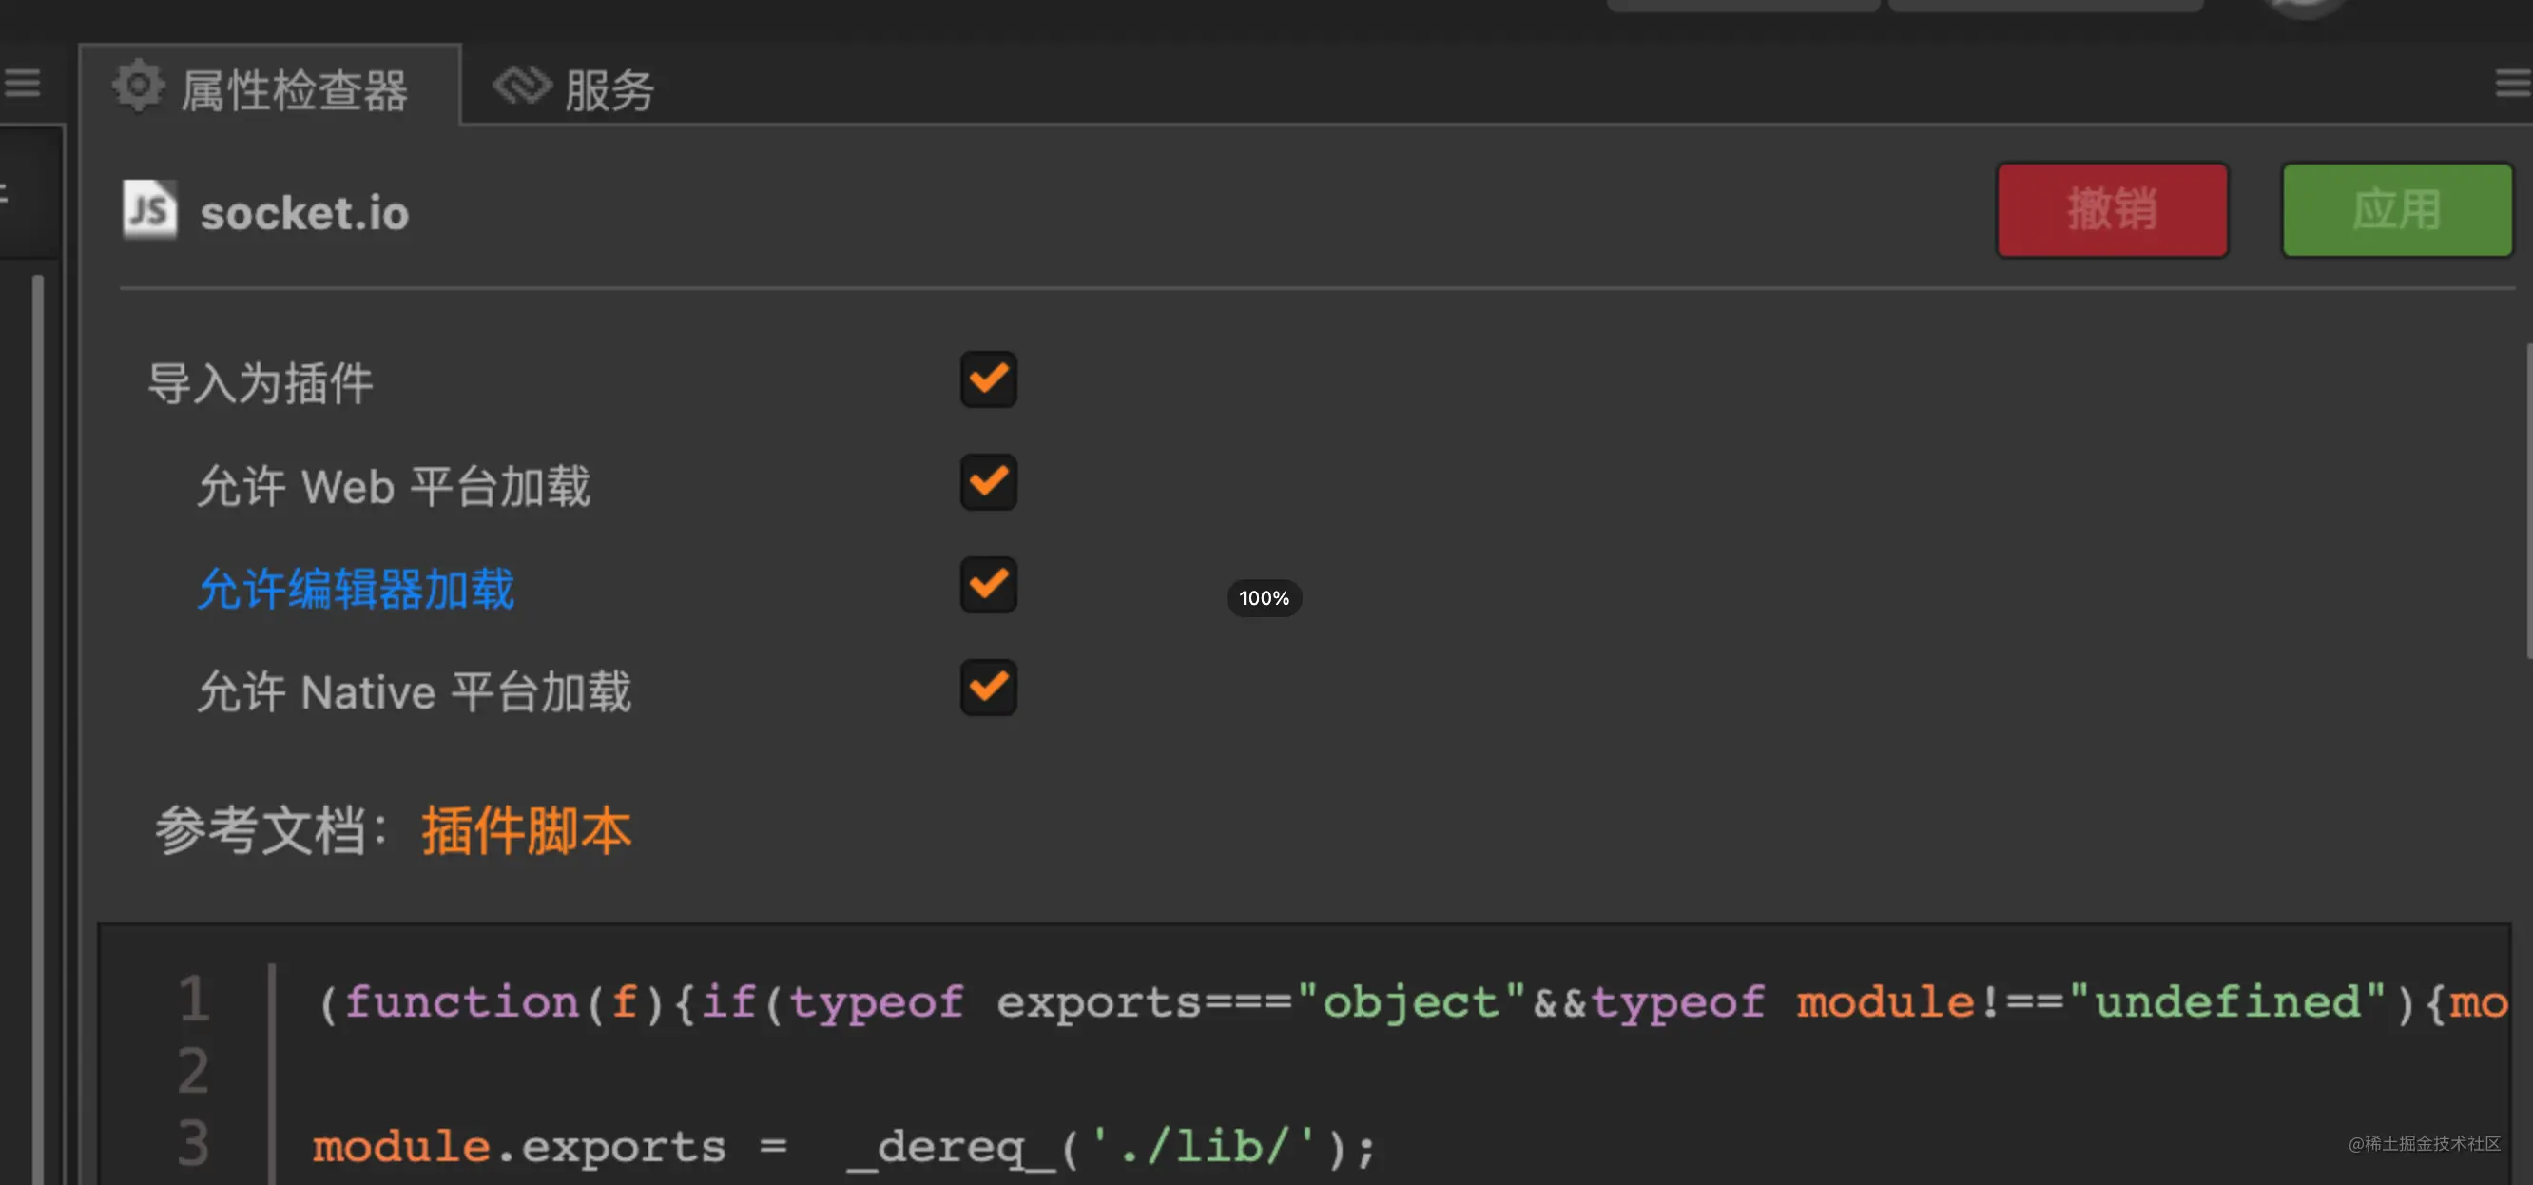
Task: Click the link icon beside 服务 tab
Action: click(521, 86)
